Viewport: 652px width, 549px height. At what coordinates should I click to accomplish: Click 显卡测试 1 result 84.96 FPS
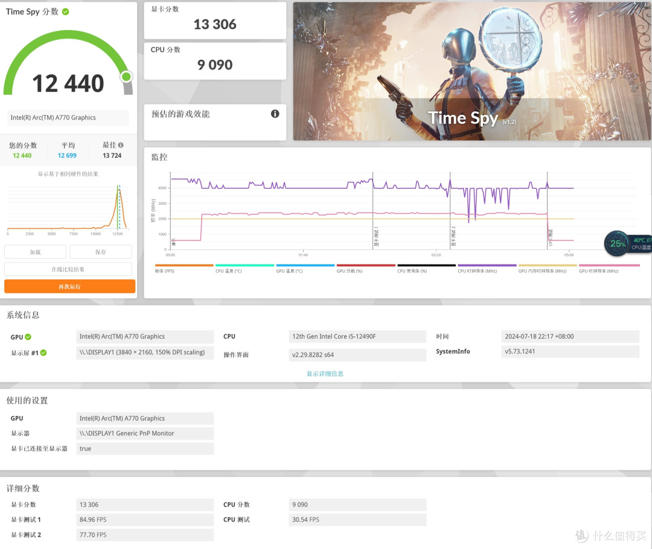[145, 519]
